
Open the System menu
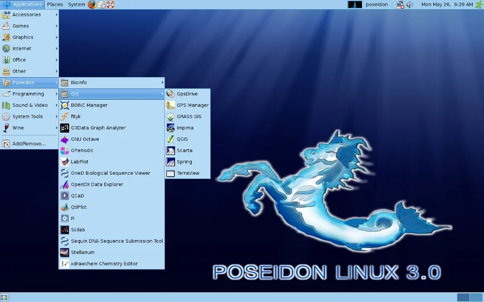click(77, 4)
